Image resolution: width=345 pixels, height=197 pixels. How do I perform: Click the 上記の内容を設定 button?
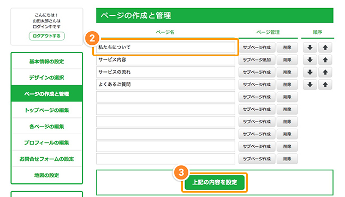(215, 182)
